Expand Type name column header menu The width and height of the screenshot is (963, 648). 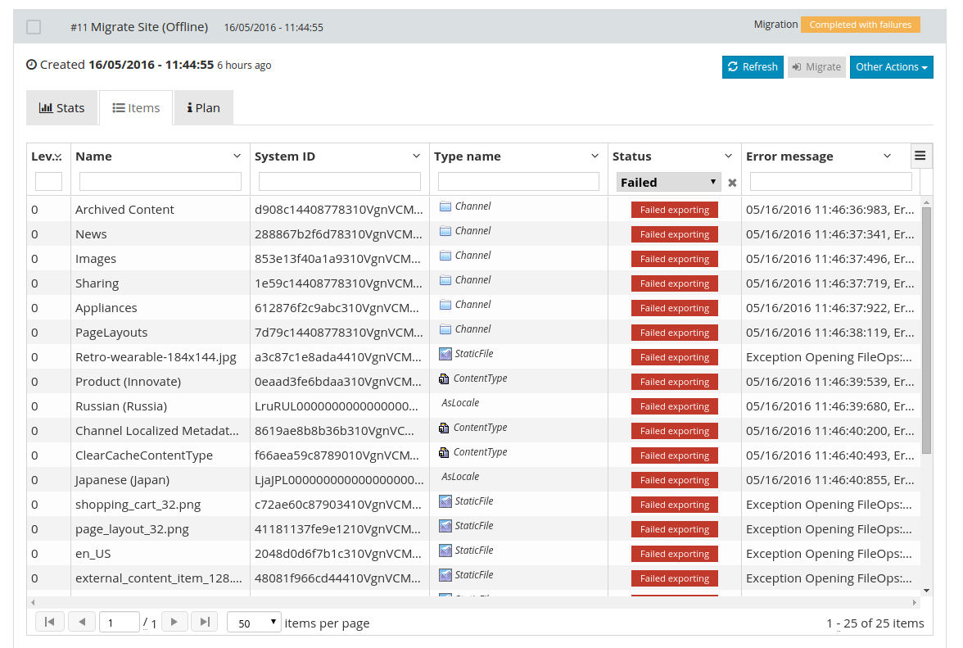pos(595,156)
